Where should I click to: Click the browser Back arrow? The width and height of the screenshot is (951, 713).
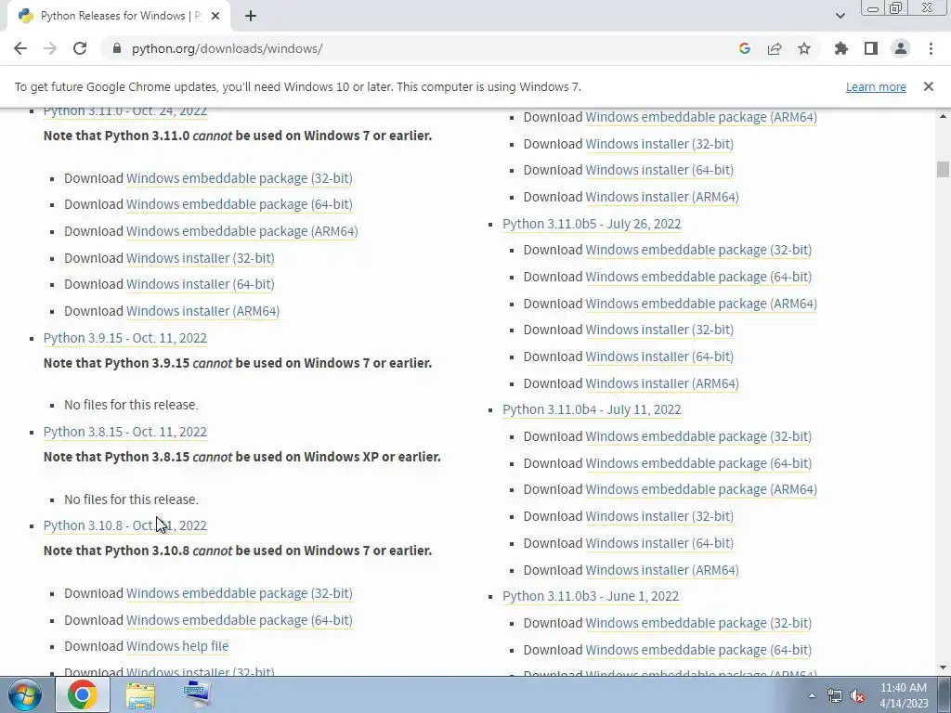point(20,48)
